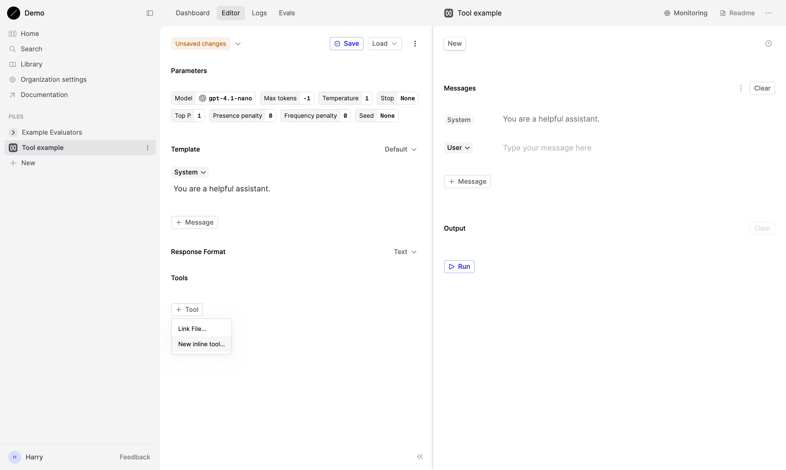Screen dimensions: 786x470
Task: Click the Unsaved changes badge
Action: (x=200, y=43)
